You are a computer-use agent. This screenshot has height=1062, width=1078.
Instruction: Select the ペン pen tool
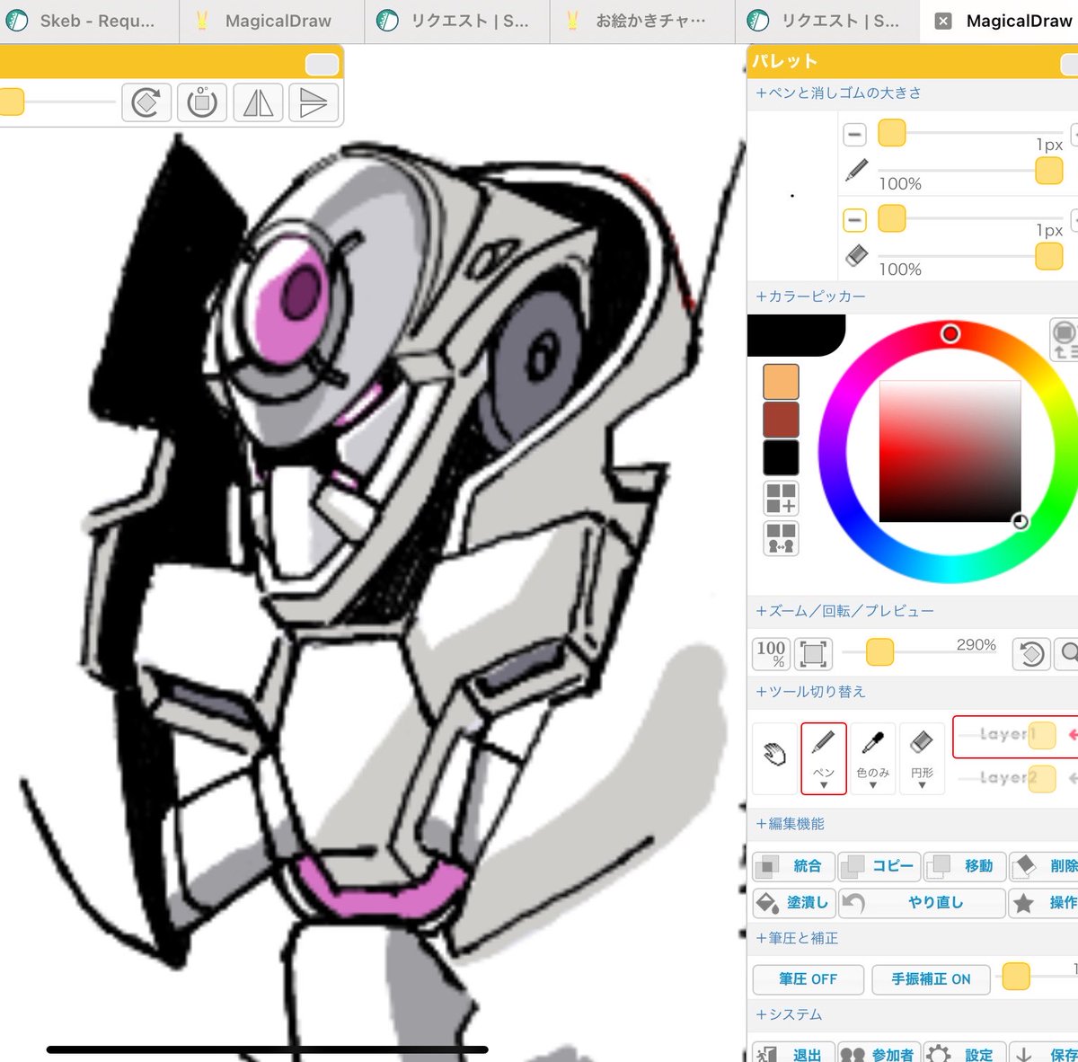coord(824,758)
